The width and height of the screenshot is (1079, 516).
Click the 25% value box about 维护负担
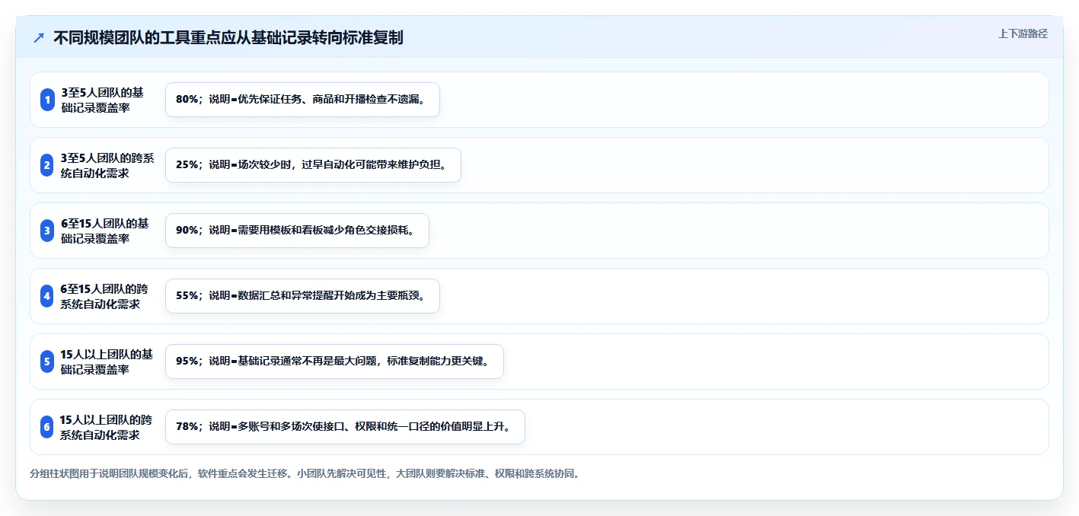(313, 165)
